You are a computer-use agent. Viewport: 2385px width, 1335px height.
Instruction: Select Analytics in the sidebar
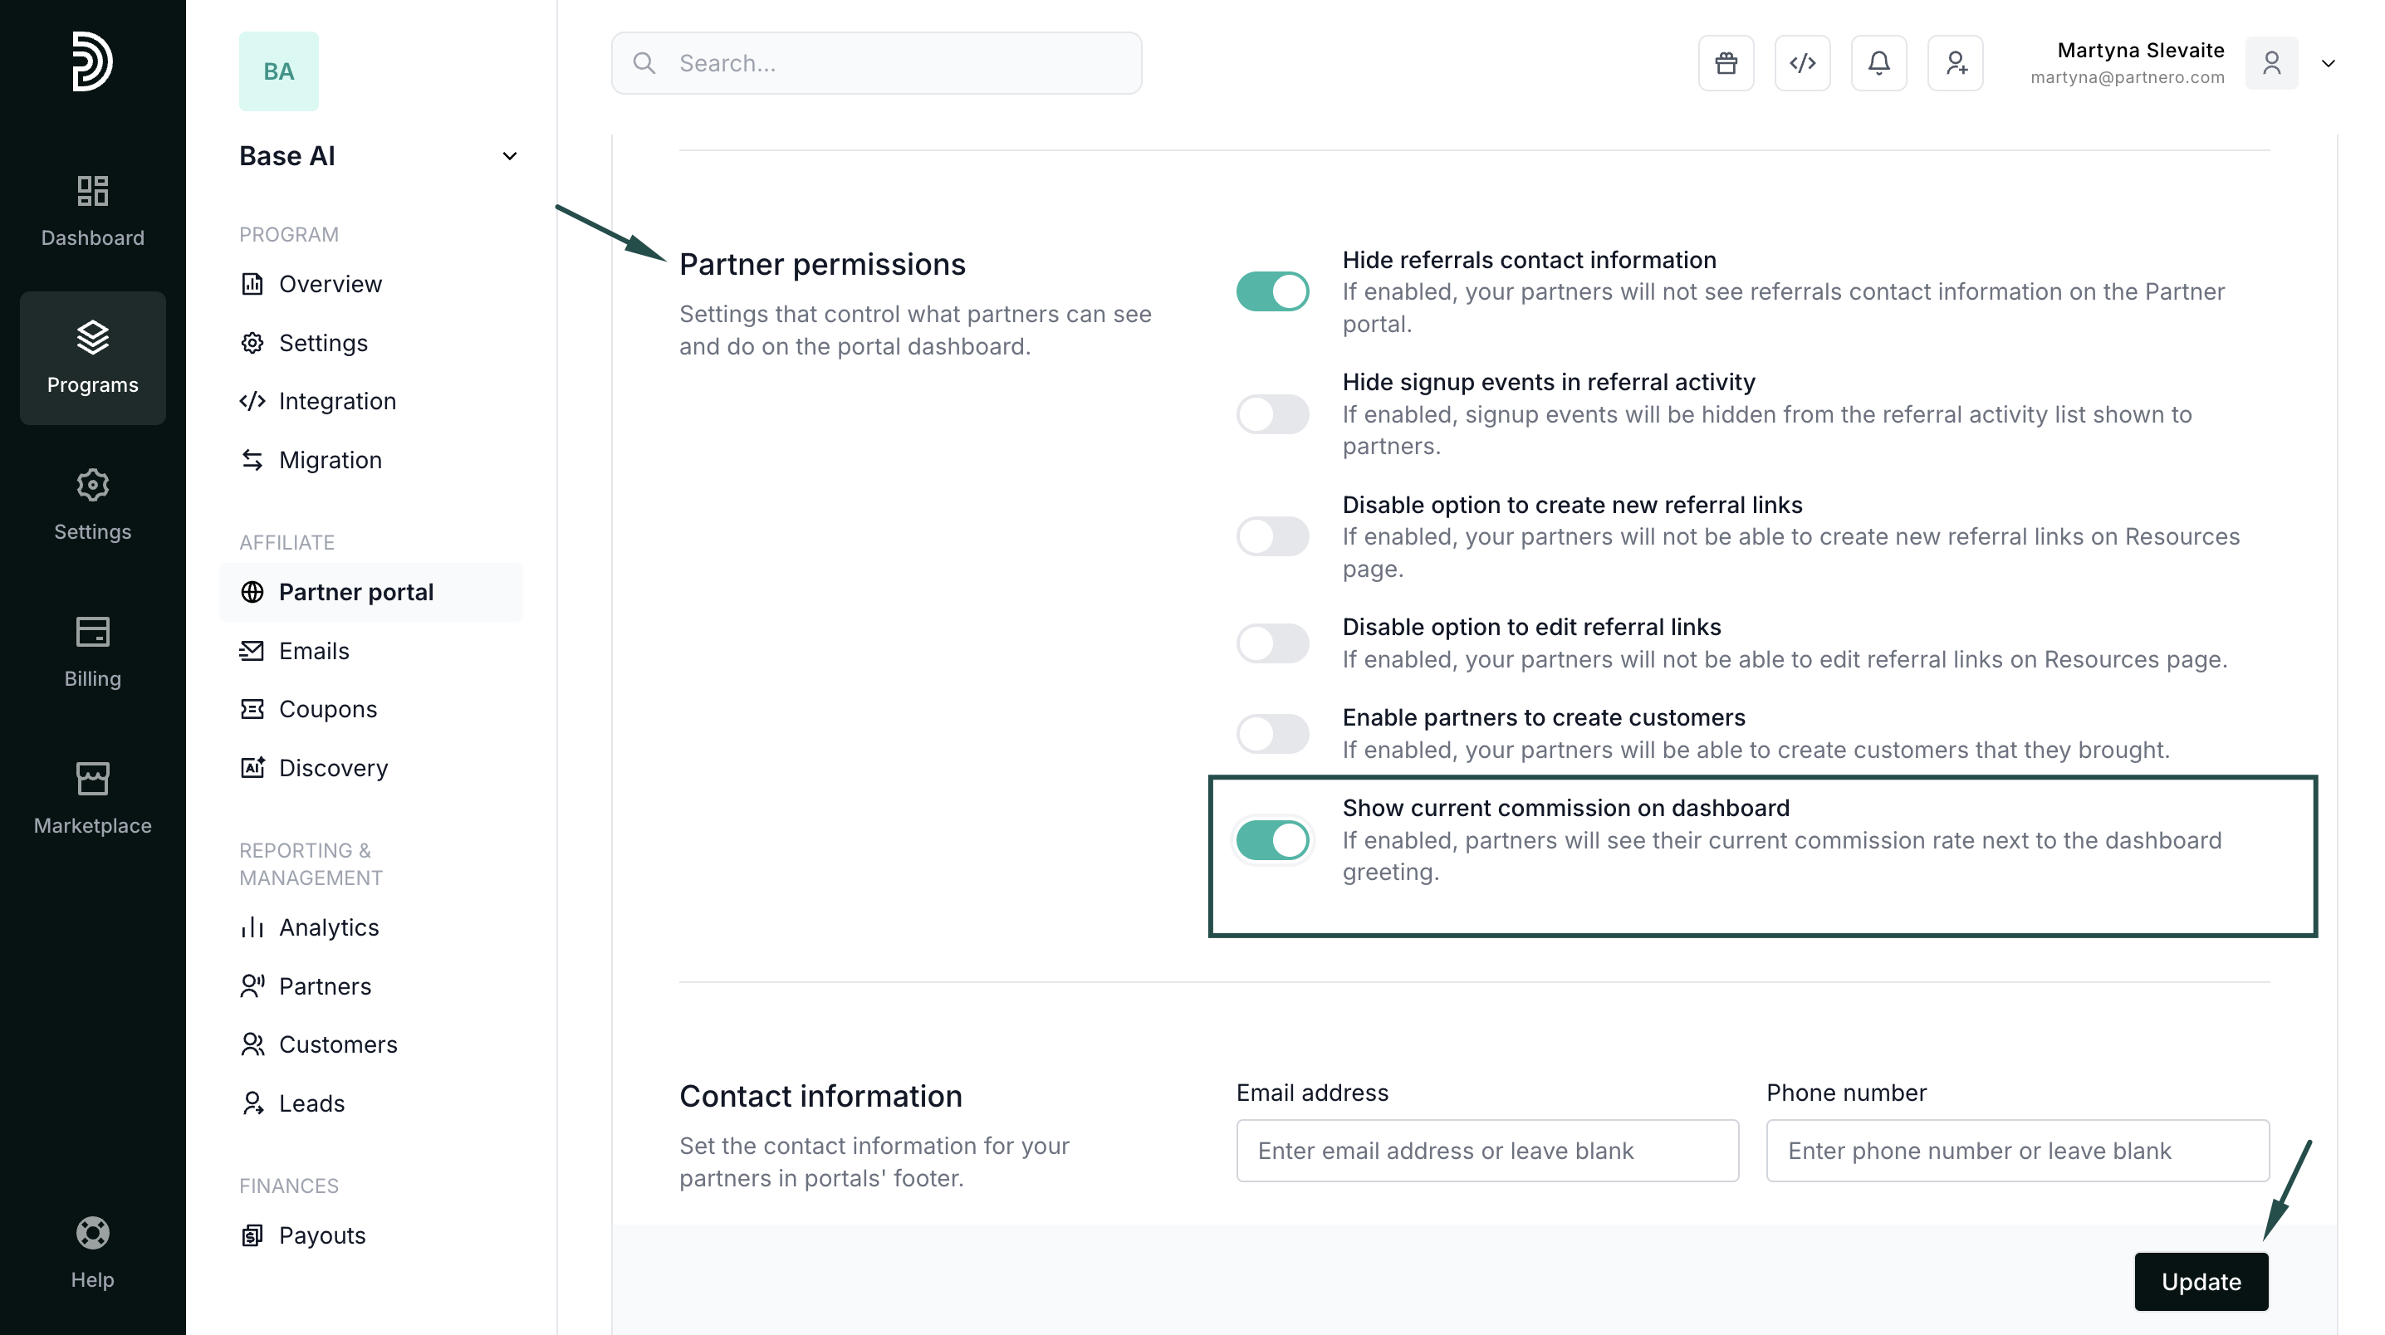click(x=329, y=927)
